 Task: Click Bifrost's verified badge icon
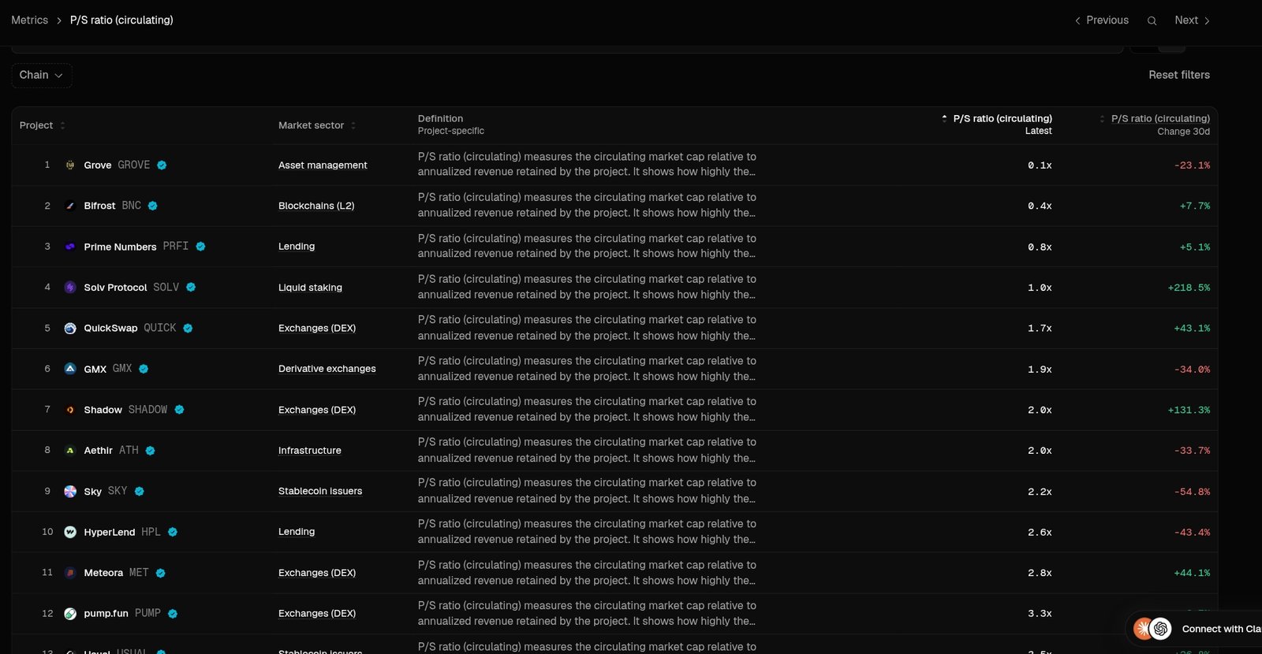(153, 206)
